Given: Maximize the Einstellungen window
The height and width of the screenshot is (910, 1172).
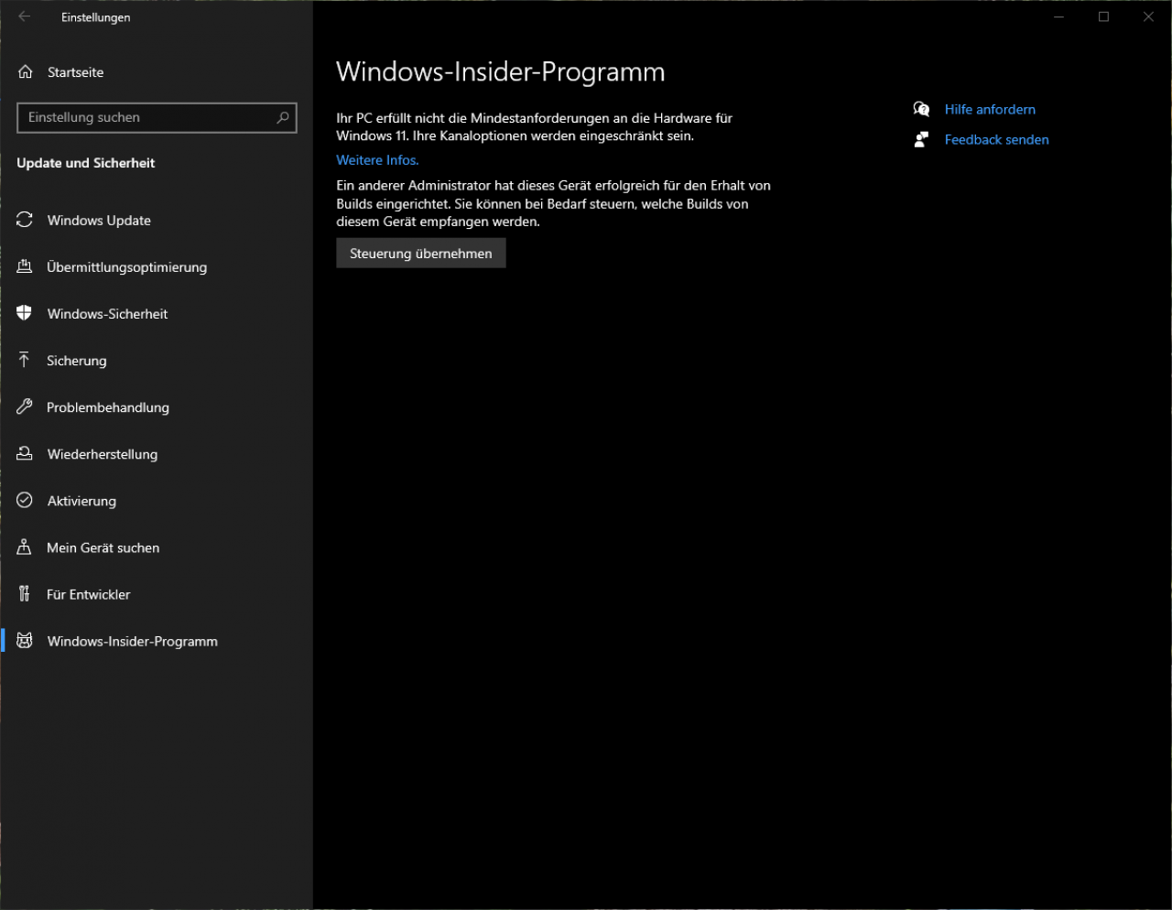Looking at the screenshot, I should click(1103, 16).
